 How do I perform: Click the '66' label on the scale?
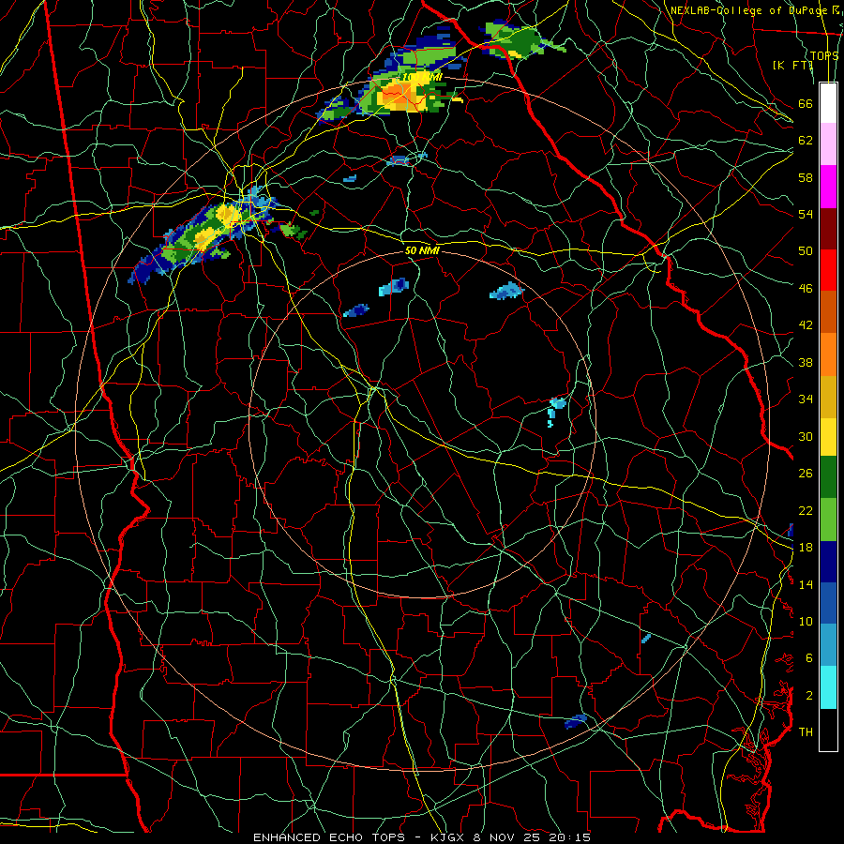[x=806, y=103]
